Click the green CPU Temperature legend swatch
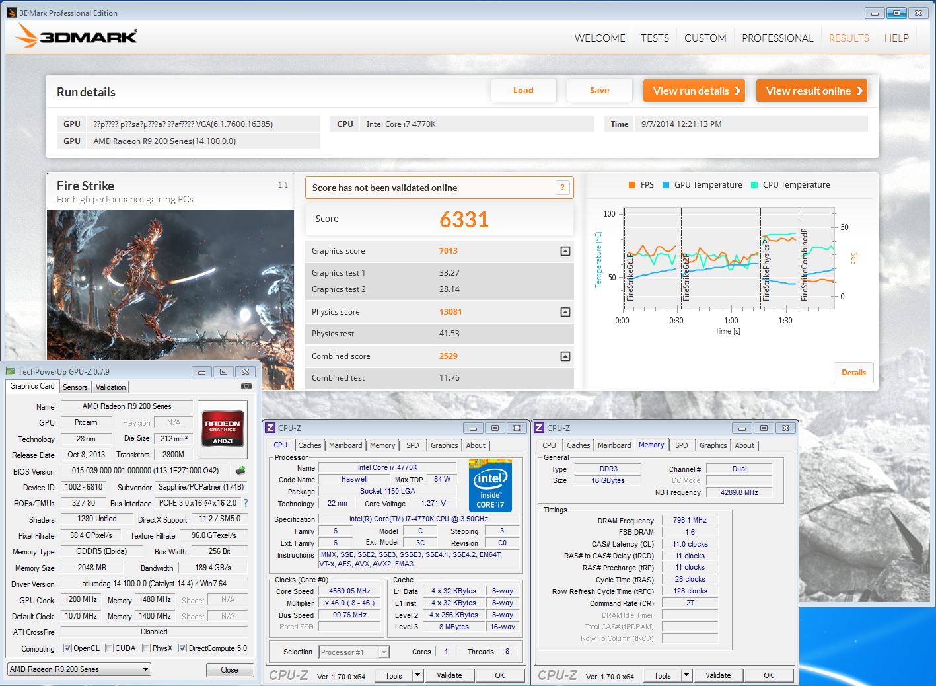This screenshot has width=936, height=686. point(754,185)
